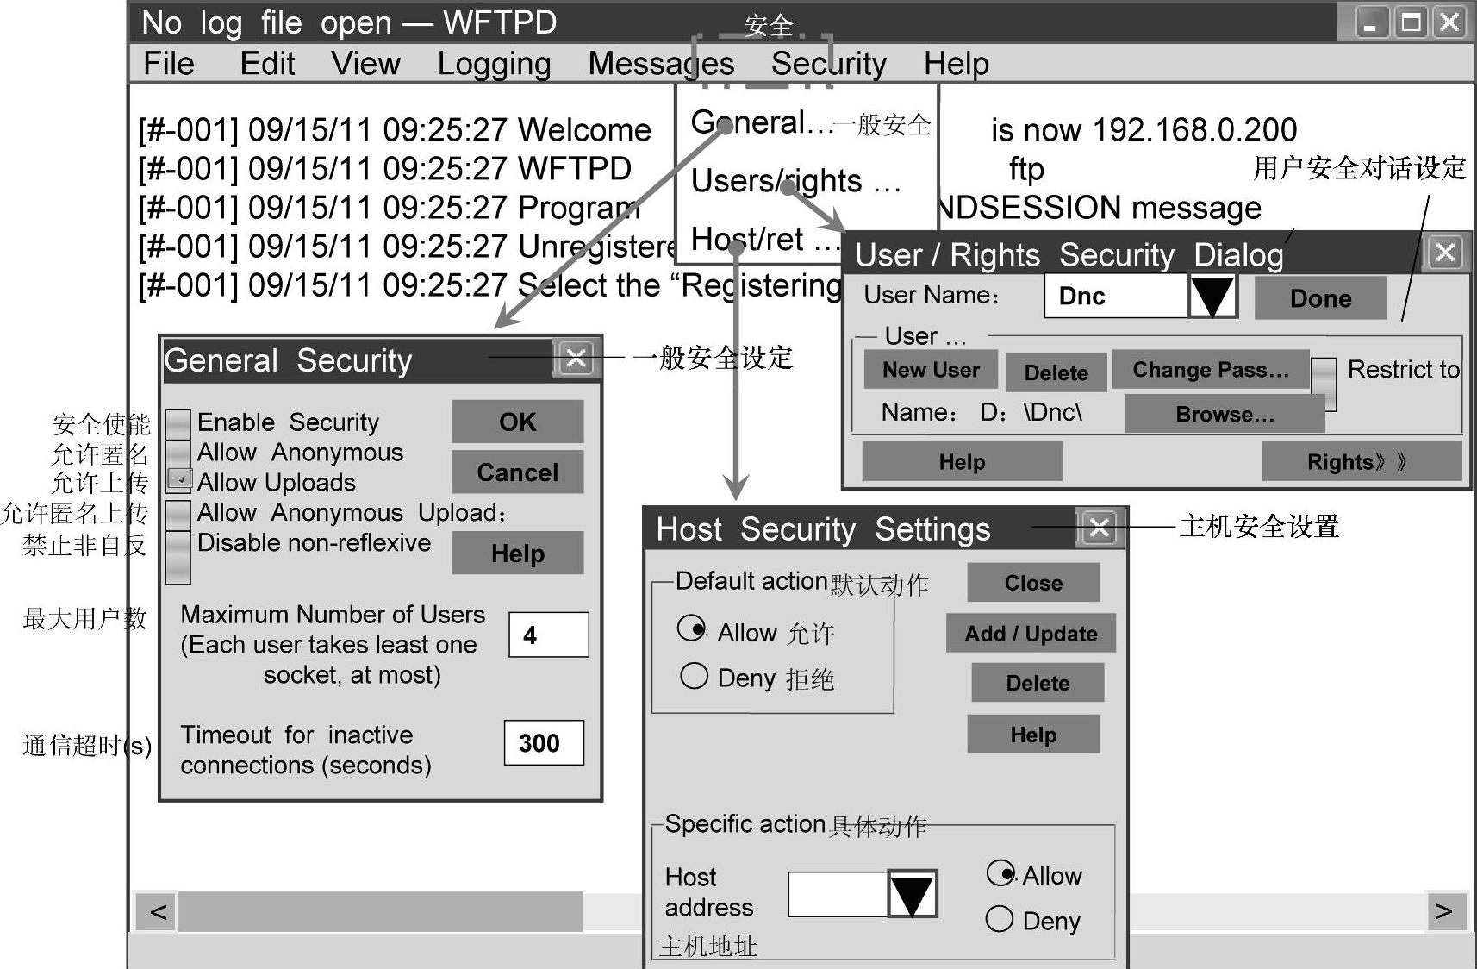Close the WFTPD main window
The image size is (1477, 969).
[x=1449, y=22]
